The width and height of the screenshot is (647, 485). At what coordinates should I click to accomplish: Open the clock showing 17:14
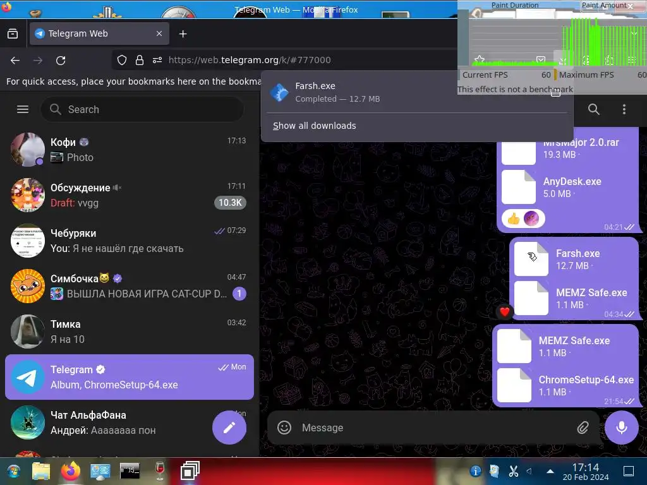tap(586, 472)
